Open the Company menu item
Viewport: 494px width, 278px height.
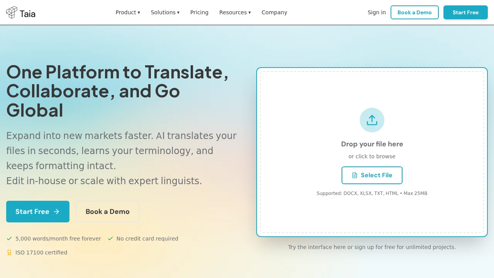point(274,12)
